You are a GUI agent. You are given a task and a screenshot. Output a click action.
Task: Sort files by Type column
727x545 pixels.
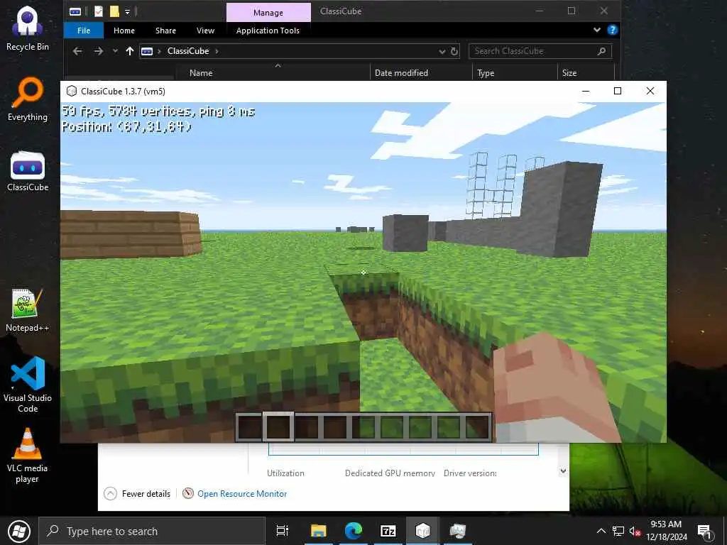486,73
